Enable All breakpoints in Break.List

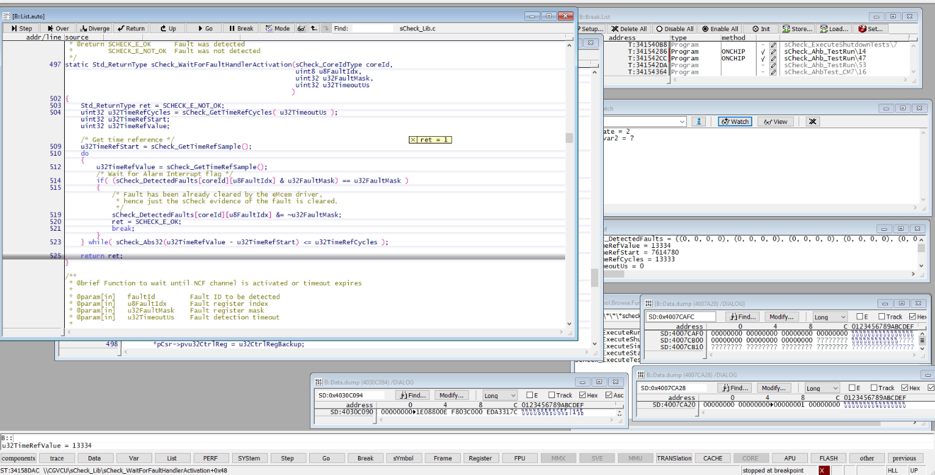[x=720, y=29]
